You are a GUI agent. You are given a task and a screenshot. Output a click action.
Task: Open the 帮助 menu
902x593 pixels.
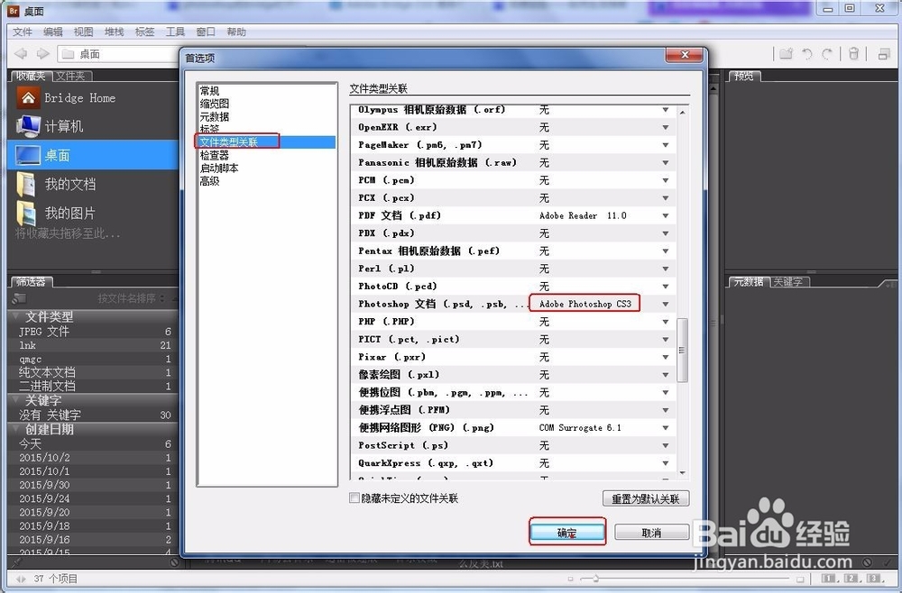pyautogui.click(x=235, y=32)
